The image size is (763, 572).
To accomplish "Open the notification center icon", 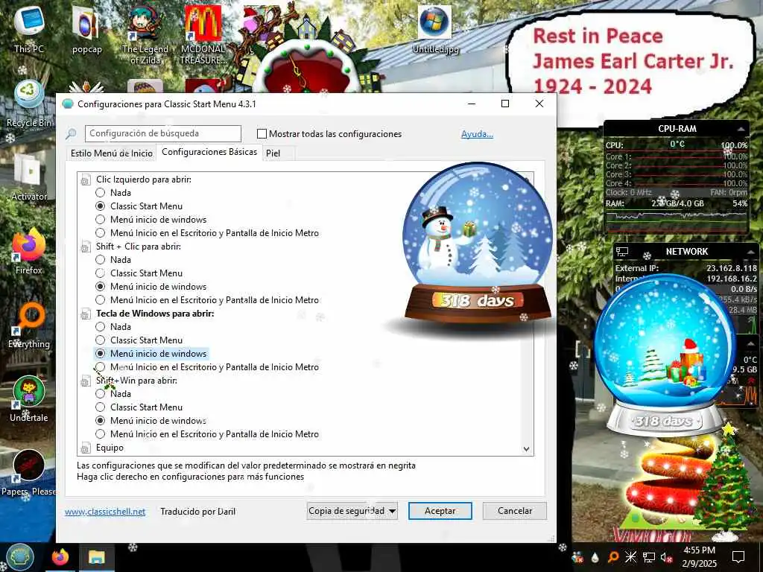I will 738,557.
